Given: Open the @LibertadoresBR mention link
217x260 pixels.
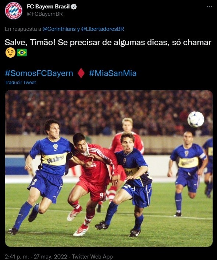Looking at the screenshot, I should point(103,29).
